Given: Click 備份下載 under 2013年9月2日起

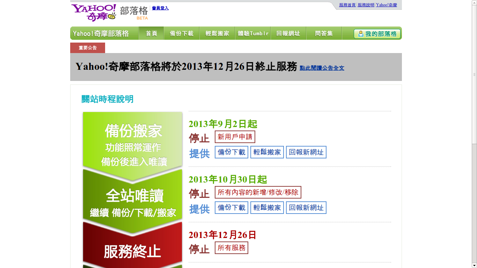Looking at the screenshot, I should point(232,152).
